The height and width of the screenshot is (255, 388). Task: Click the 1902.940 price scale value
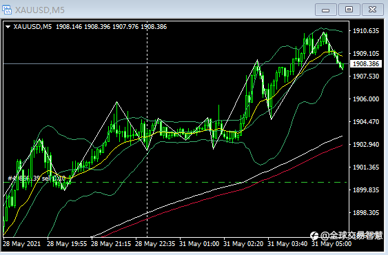366,145
